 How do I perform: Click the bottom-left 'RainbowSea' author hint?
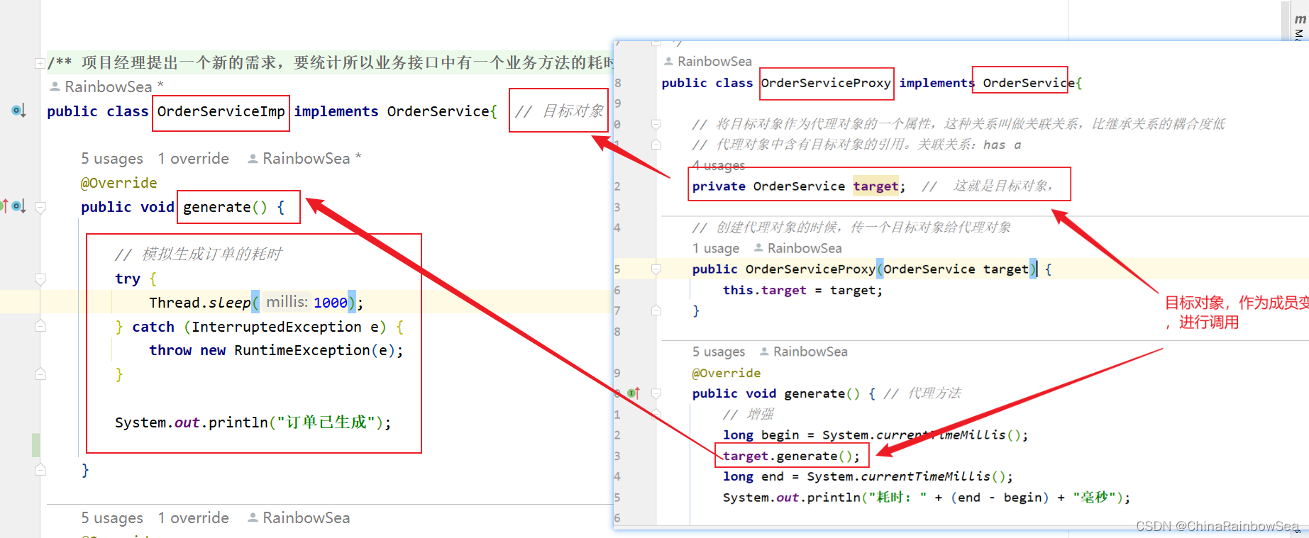(299, 517)
